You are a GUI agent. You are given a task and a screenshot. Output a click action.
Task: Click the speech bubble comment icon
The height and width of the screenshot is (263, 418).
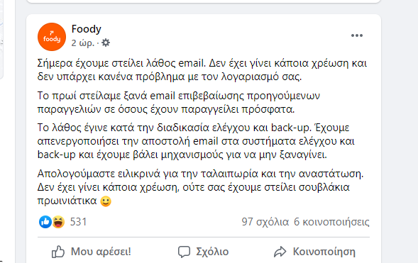[x=184, y=252]
